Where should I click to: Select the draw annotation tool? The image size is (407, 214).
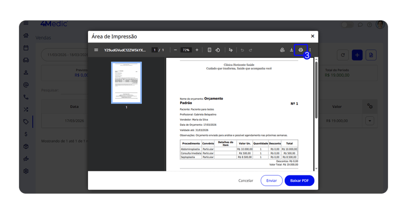(x=231, y=50)
